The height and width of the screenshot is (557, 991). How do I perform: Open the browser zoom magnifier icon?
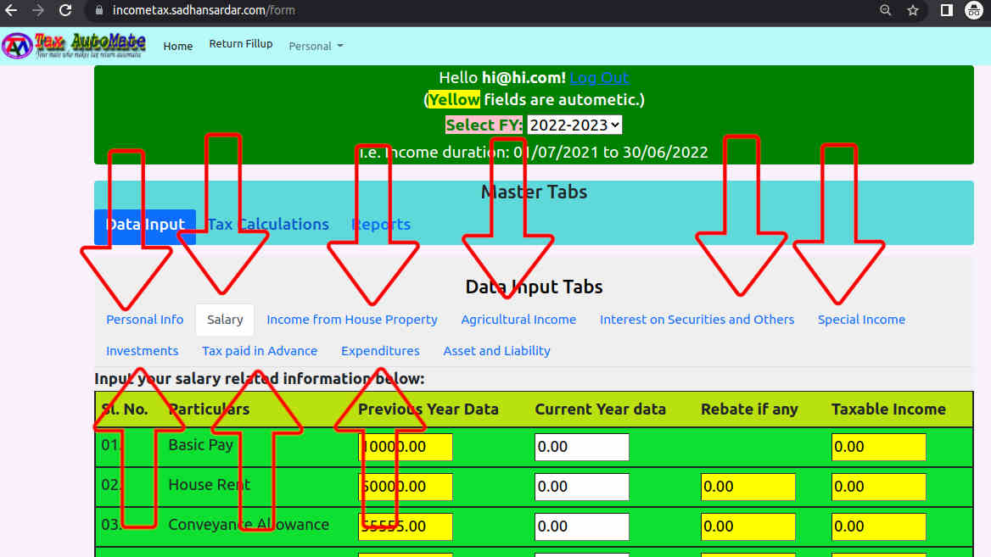[885, 11]
